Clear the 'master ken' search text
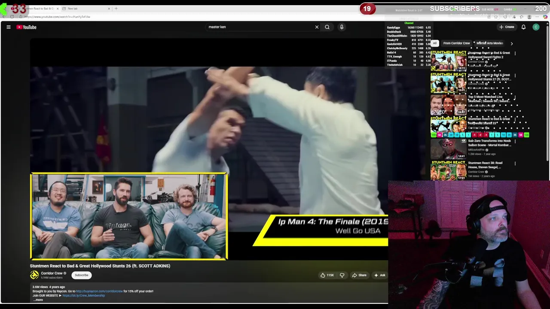The height and width of the screenshot is (309, 550). click(x=317, y=27)
